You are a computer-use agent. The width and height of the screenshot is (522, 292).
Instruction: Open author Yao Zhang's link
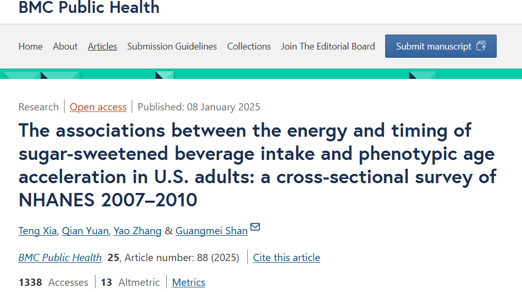137,231
